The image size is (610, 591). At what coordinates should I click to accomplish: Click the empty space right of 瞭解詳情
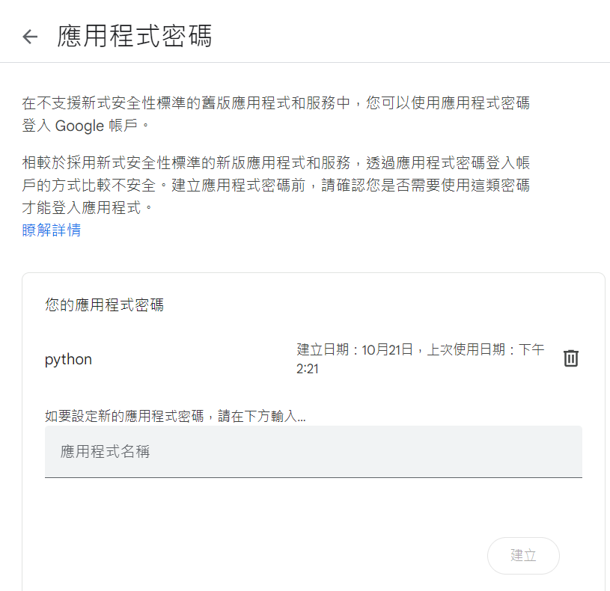[303, 230]
